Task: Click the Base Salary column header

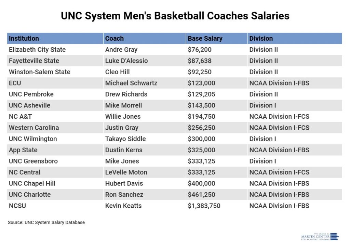Action: tap(205, 38)
